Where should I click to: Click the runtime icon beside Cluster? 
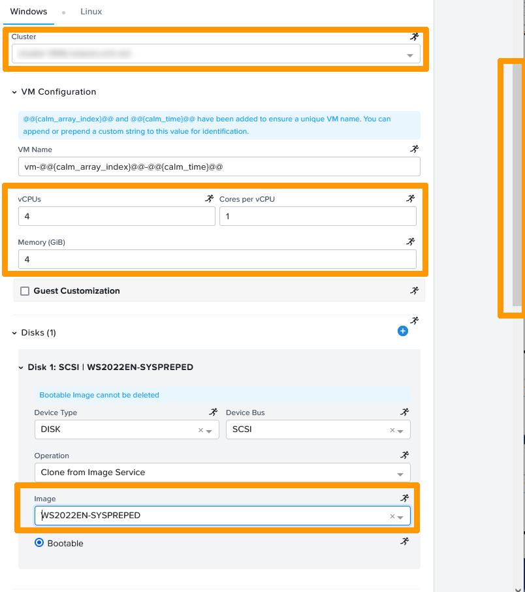(415, 37)
